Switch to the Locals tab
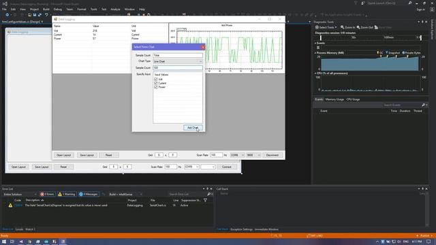The width and height of the screenshot is (436, 245). pyautogui.click(x=19, y=229)
